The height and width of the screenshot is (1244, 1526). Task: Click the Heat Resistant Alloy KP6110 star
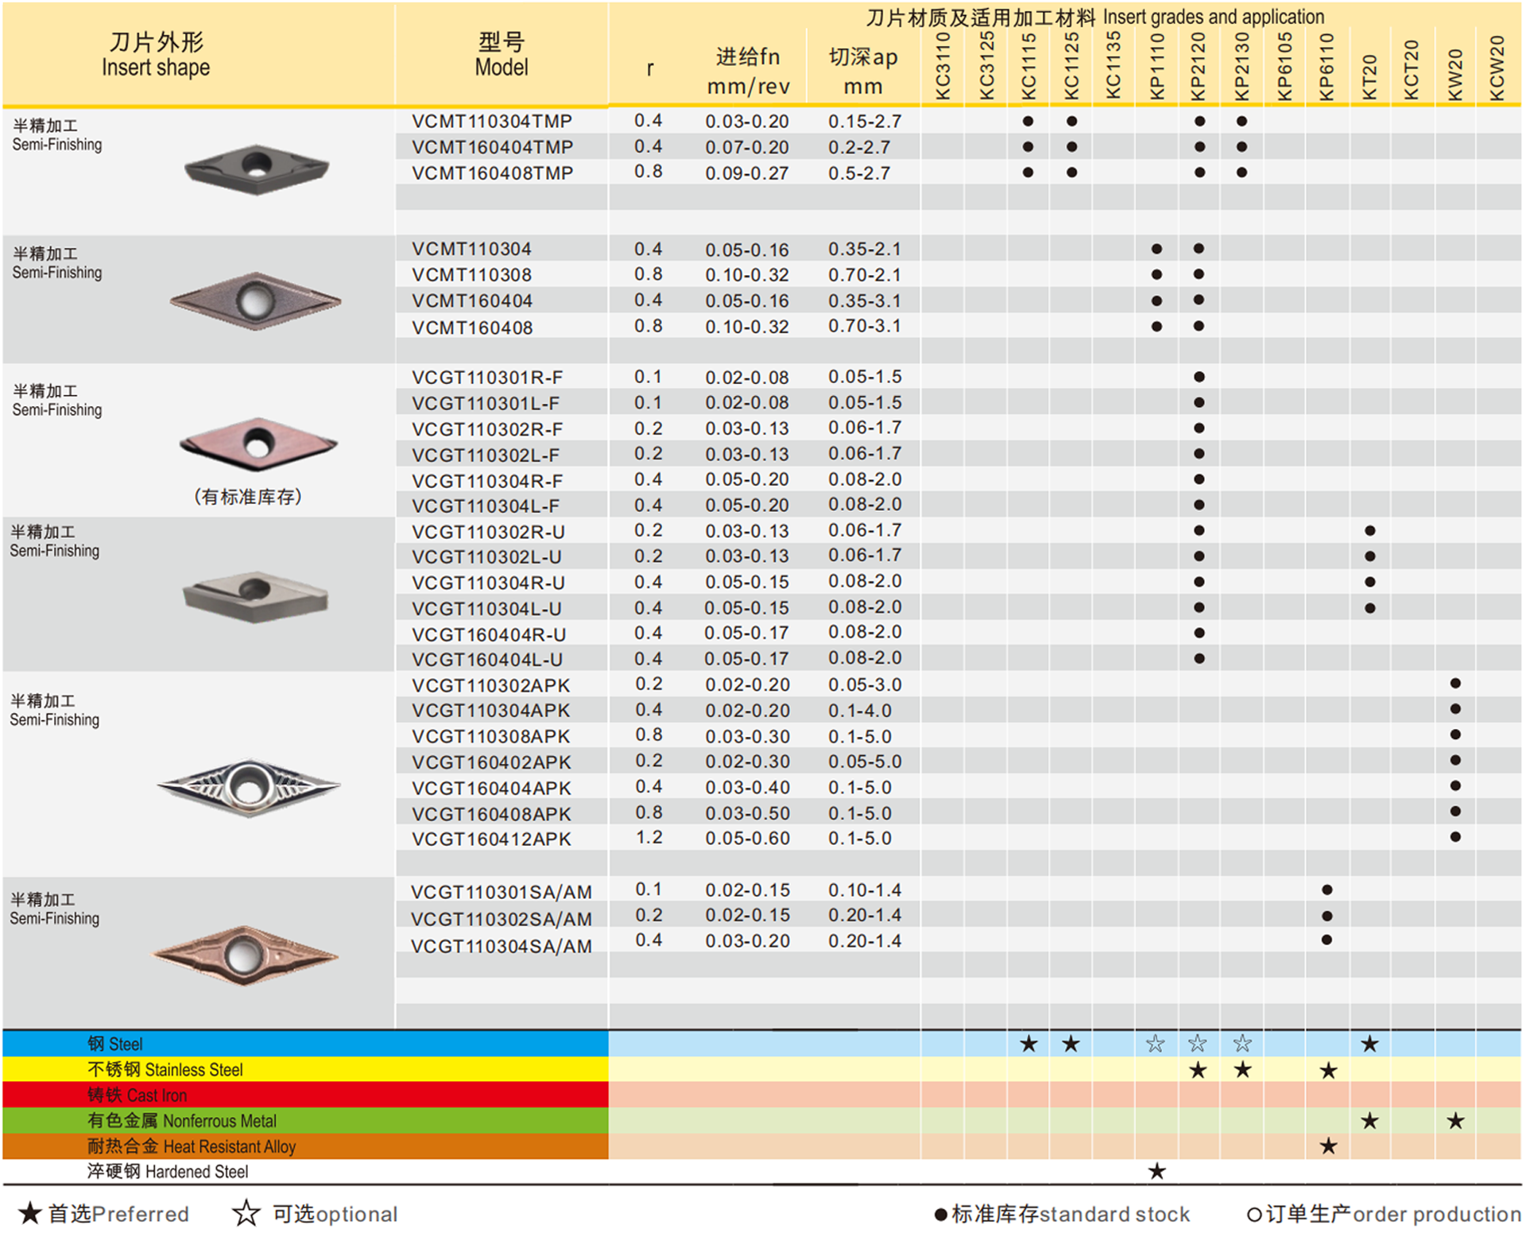[1327, 1146]
